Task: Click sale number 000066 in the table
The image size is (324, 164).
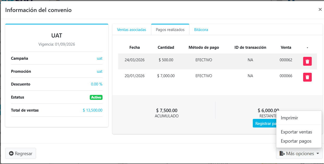Action: (286, 76)
